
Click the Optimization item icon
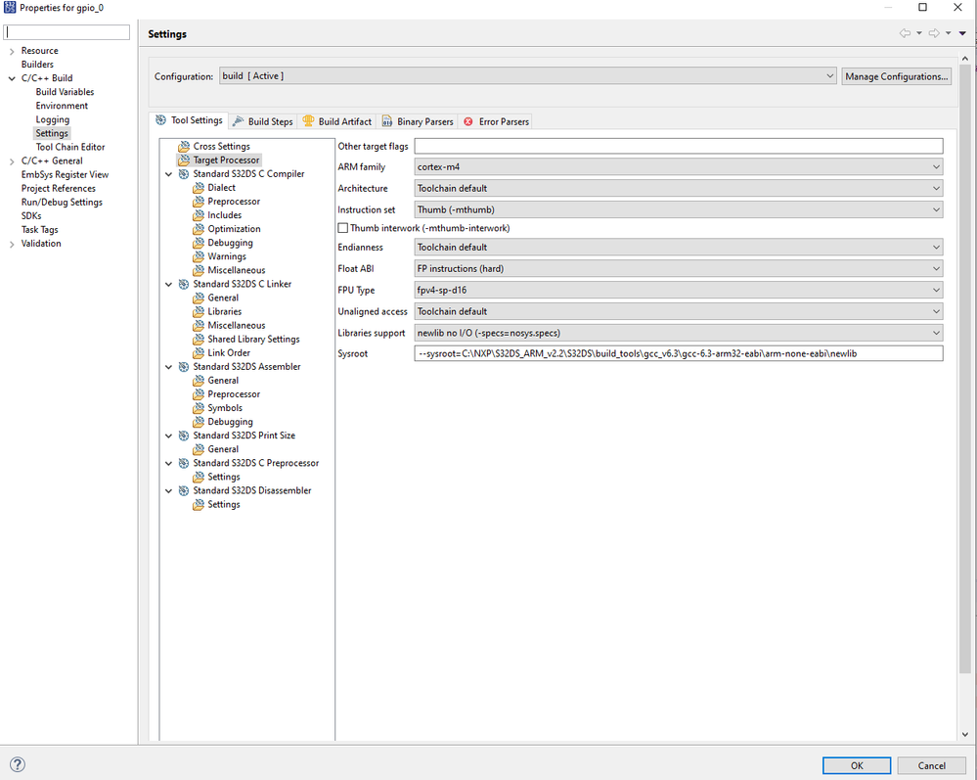(199, 229)
